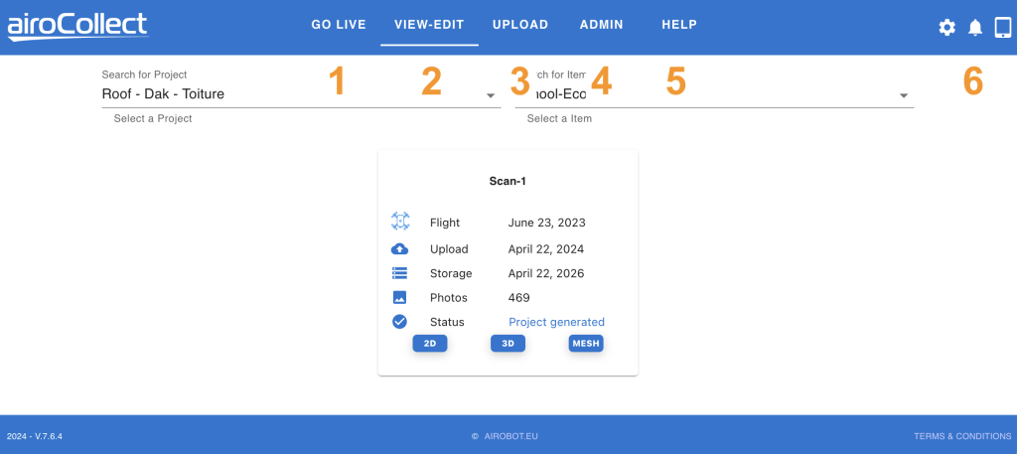The width and height of the screenshot is (1017, 454).
Task: Open the Terms & Conditions link
Action: pyautogui.click(x=961, y=436)
